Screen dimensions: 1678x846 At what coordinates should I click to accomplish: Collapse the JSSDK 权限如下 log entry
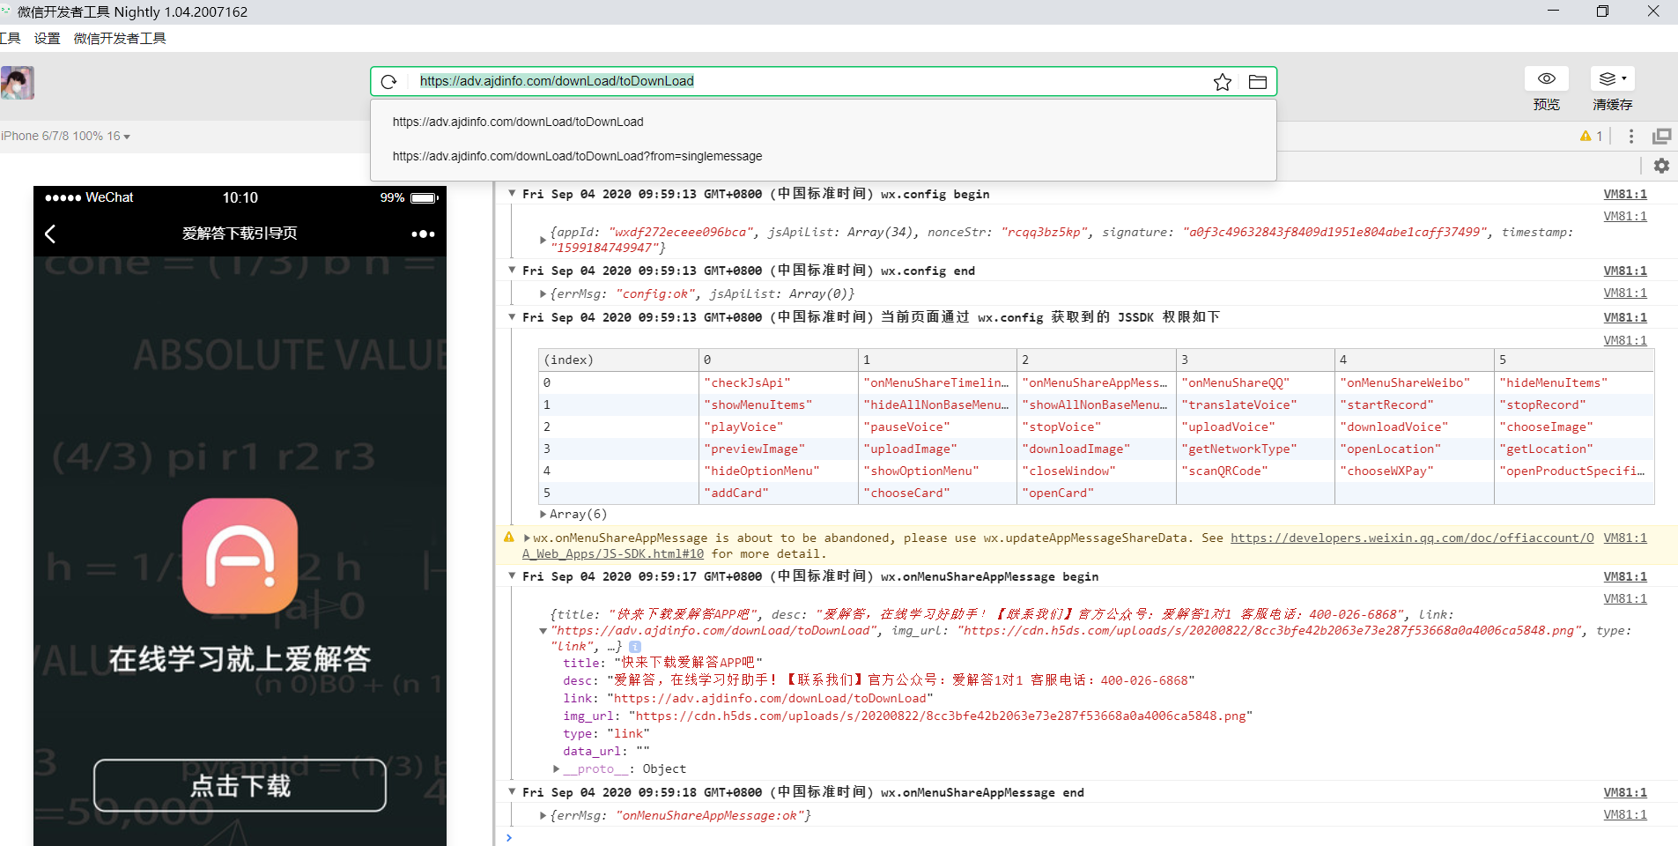pyautogui.click(x=512, y=317)
